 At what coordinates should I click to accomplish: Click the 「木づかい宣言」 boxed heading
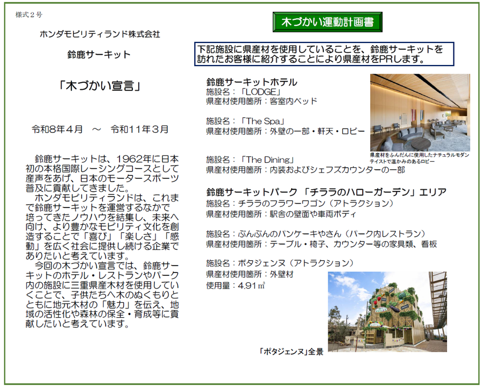tap(100, 85)
